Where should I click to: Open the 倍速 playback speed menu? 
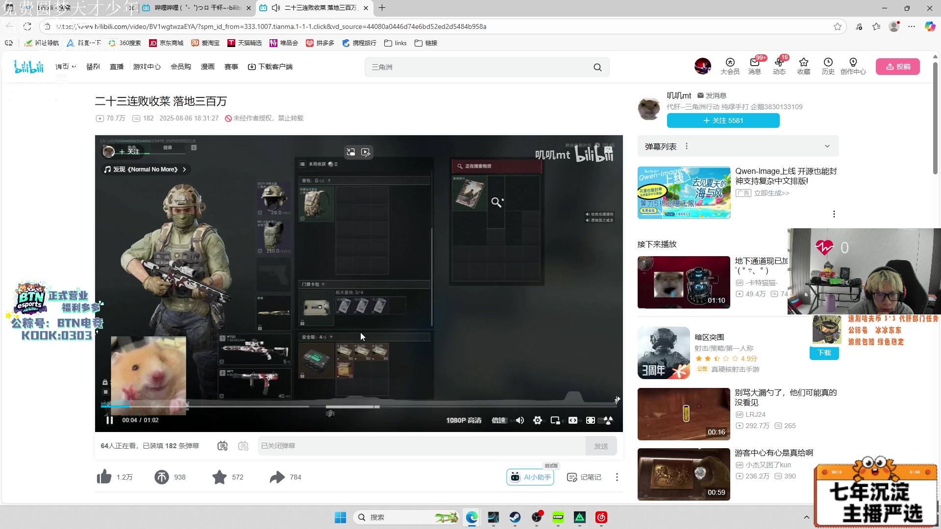498,420
